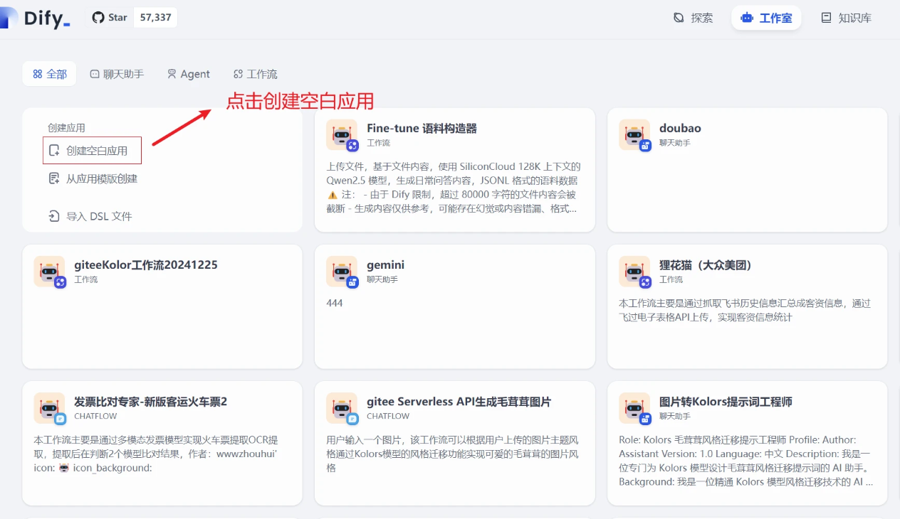This screenshot has height=519, width=900.
Task: Click the 探索 compass icon
Action: (x=679, y=18)
